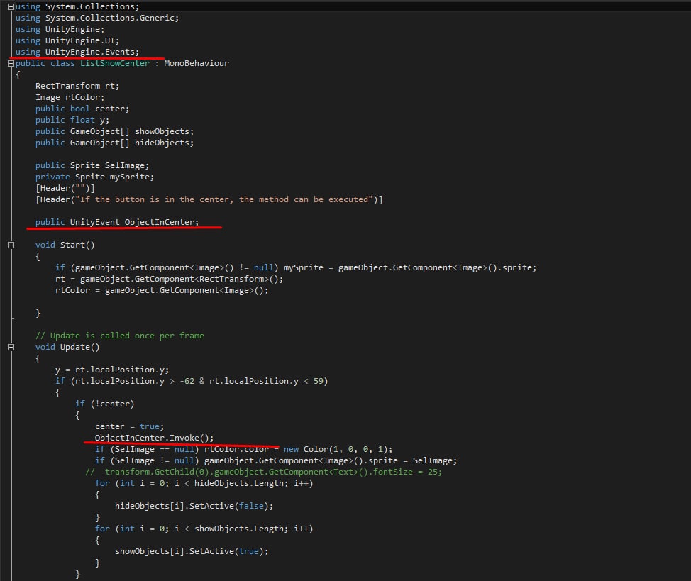Click 'void Update()' method signature
The width and height of the screenshot is (691, 581).
[x=67, y=348]
